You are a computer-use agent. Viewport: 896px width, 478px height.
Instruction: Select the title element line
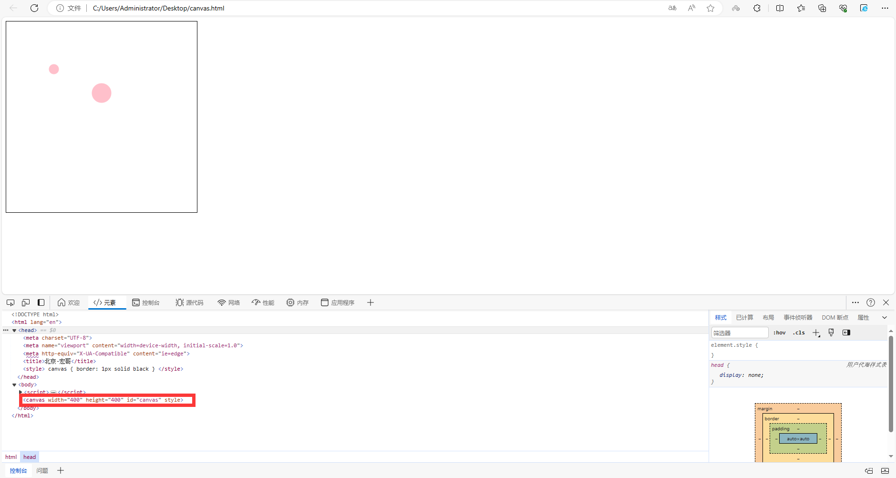coord(60,361)
